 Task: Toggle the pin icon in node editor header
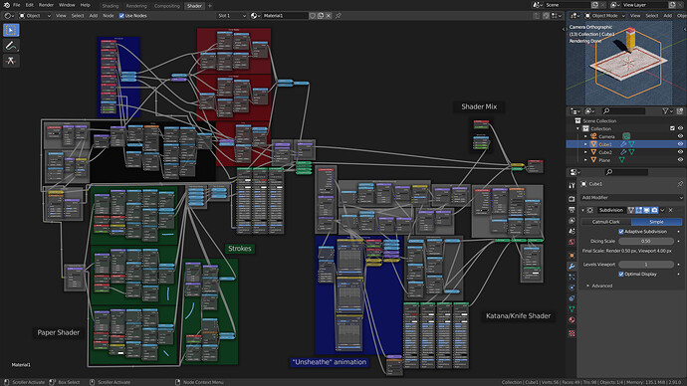[339, 16]
